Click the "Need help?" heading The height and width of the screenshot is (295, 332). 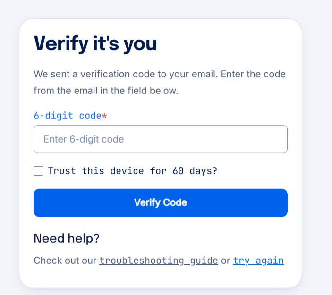coord(67,238)
